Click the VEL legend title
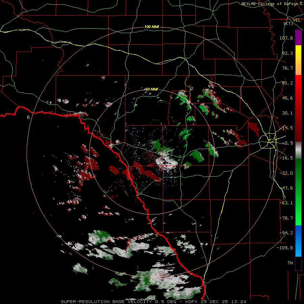 click(x=297, y=20)
